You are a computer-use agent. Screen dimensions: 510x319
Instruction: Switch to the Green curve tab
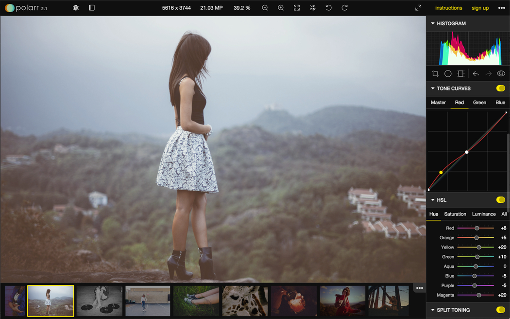(479, 102)
